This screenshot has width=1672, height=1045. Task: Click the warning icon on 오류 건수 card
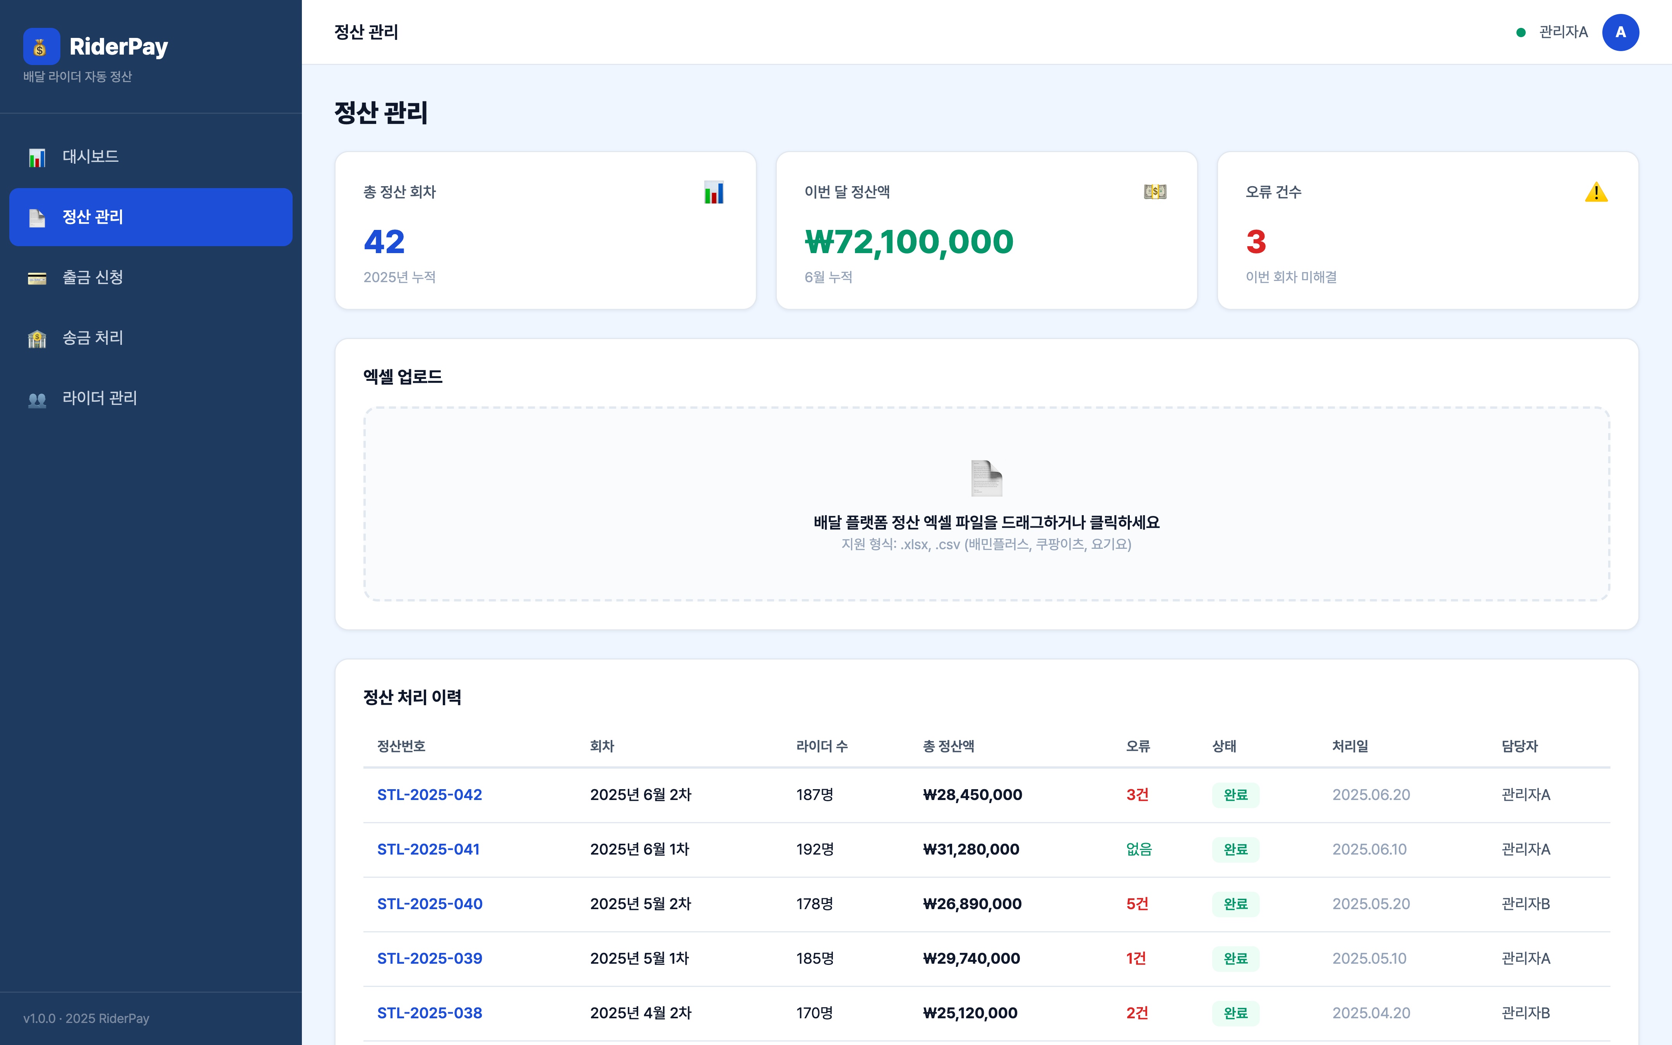pyautogui.click(x=1597, y=193)
